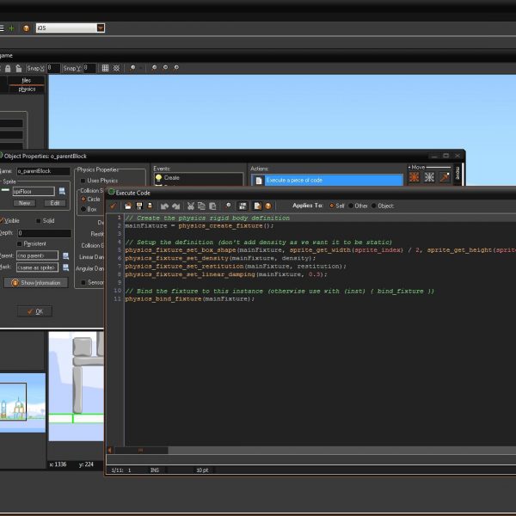This screenshot has width=516, height=516.
Task: Enable the Uses Physics checkbox
Action: click(83, 181)
